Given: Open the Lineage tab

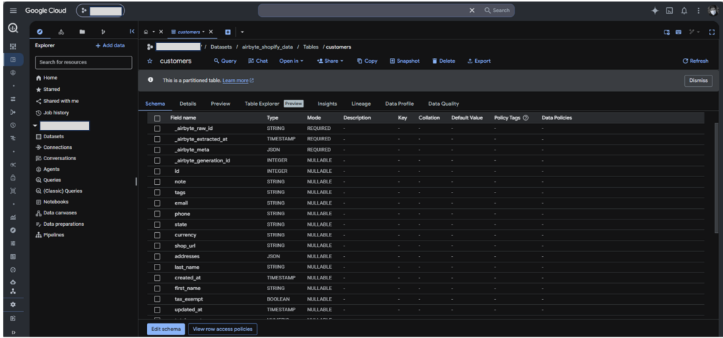Looking at the screenshot, I should pyautogui.click(x=361, y=104).
